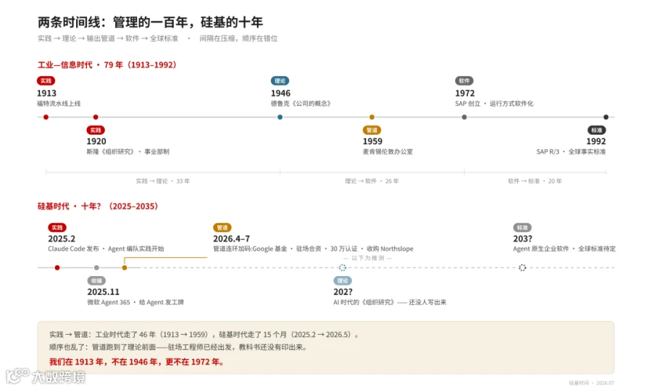Select the blue 理论 badge above 1946
The width and height of the screenshot is (652, 389).
(x=280, y=80)
